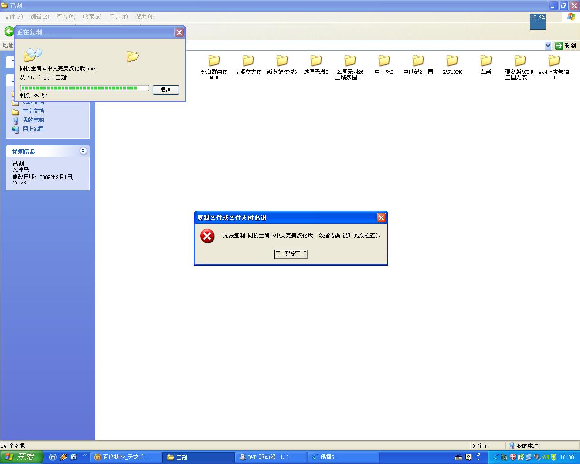Go to 网上邻居 in sidebar
This screenshot has width=580, height=464.
tap(33, 129)
